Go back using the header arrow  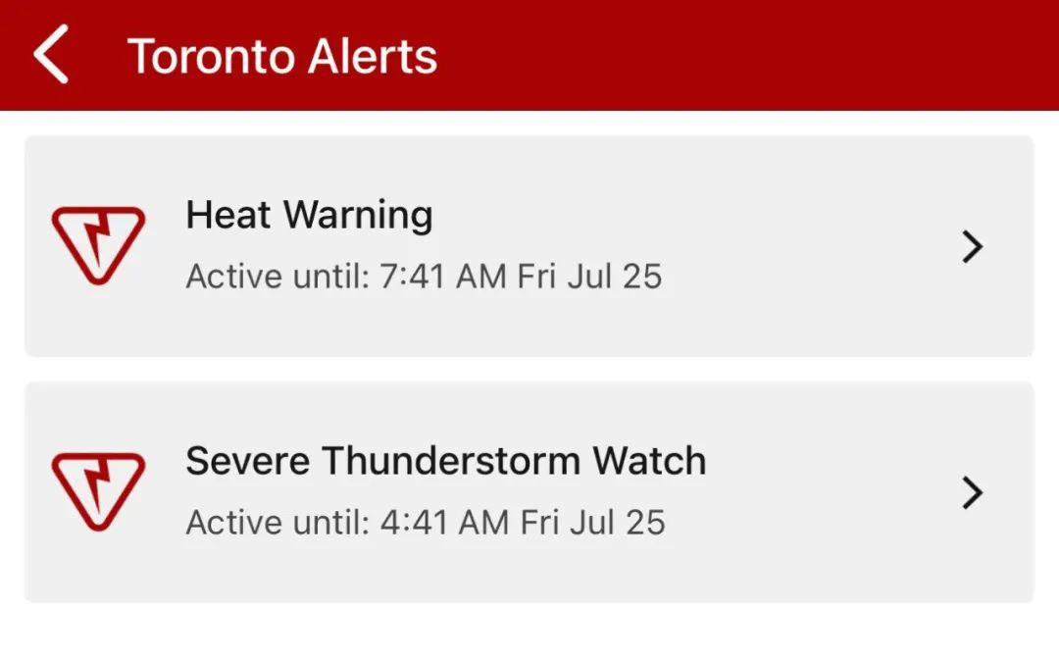pyautogui.click(x=51, y=54)
